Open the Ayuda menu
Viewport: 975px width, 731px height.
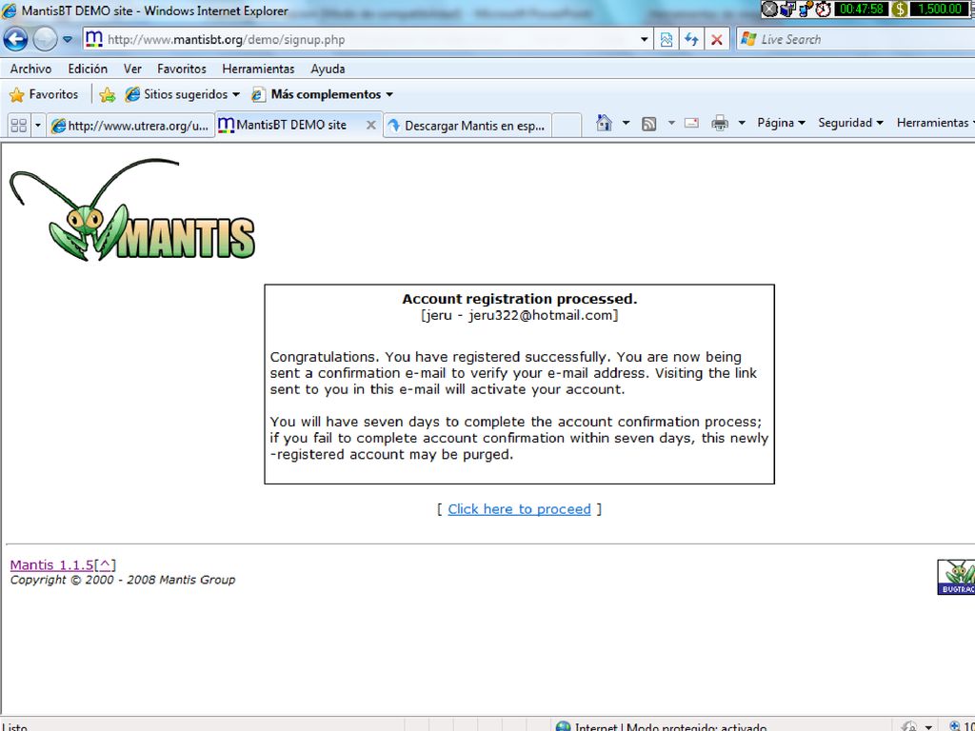coord(328,69)
